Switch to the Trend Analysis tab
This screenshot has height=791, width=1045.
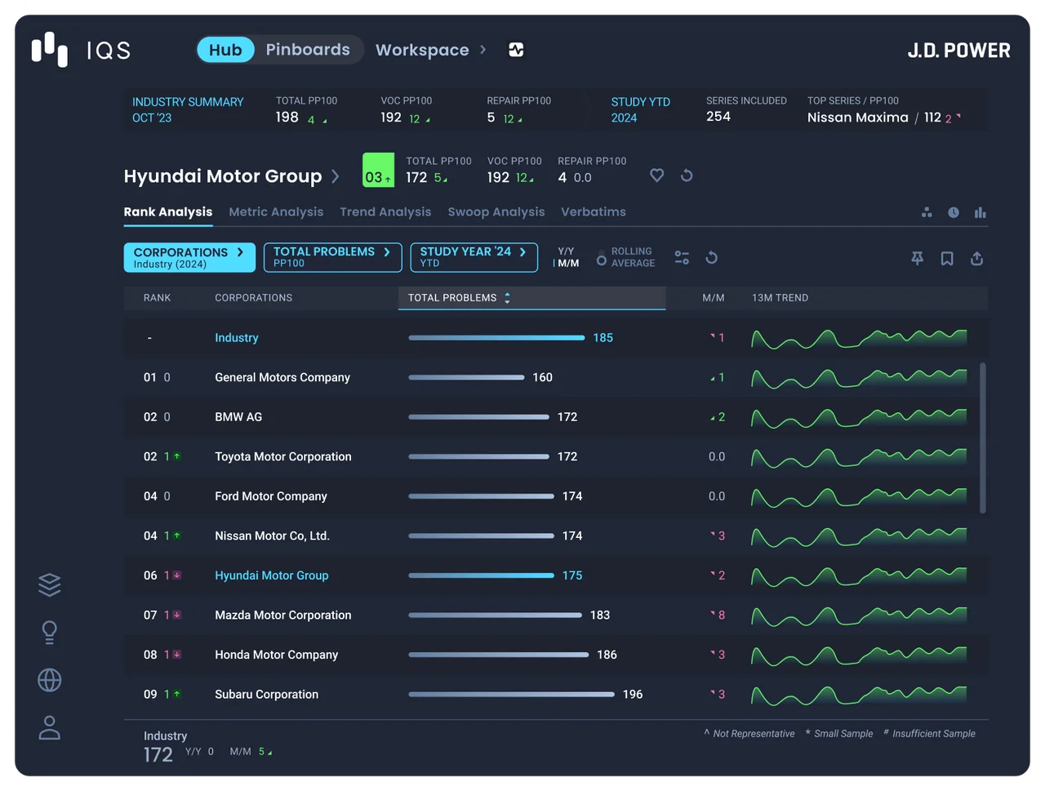385,212
